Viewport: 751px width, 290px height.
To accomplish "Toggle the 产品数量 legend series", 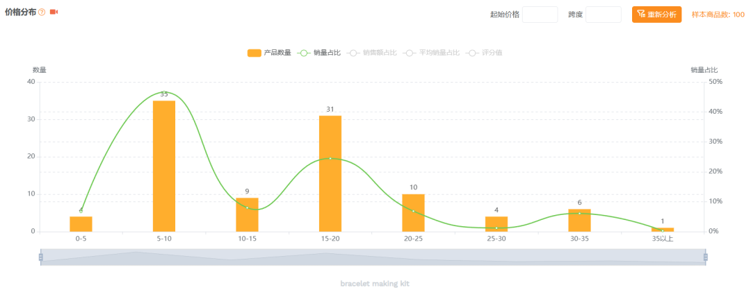I will coord(269,53).
